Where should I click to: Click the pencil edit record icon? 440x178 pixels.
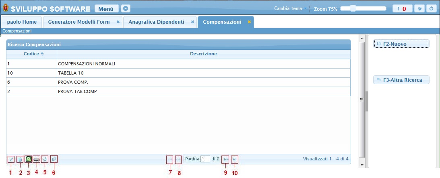pos(11,159)
